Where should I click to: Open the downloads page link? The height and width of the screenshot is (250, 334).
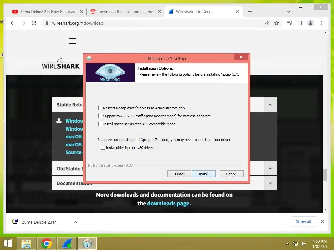click(168, 203)
